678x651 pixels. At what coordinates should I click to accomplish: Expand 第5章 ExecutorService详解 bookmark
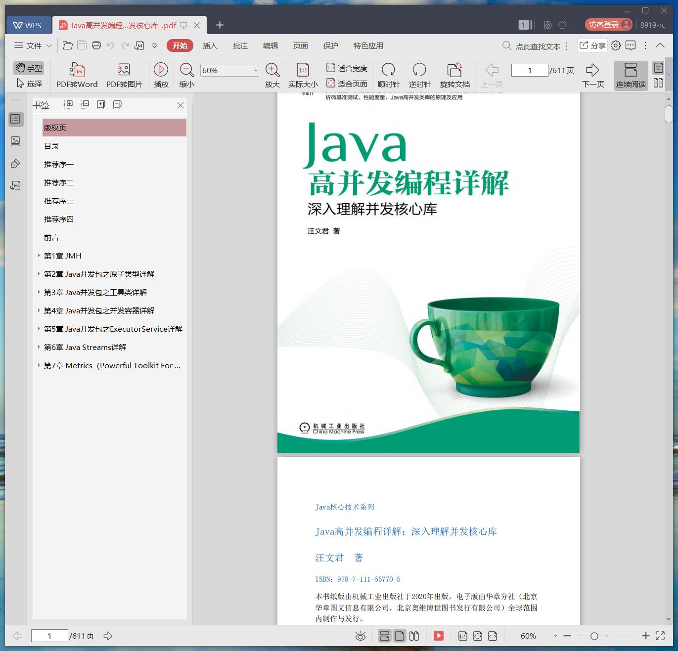(39, 329)
